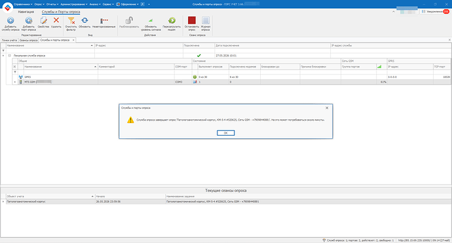452x243 pixels.
Task: Click the small square icon after Оформление
Action: click(142, 4)
